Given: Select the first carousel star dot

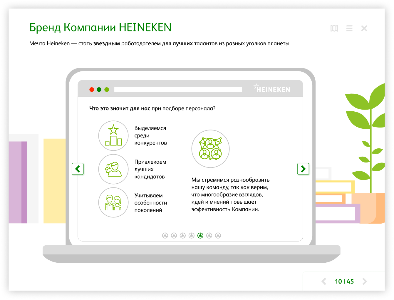Looking at the screenshot, I should [x=165, y=235].
